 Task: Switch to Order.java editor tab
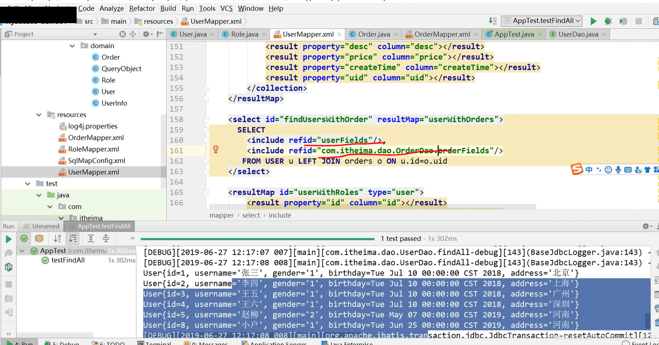[x=374, y=34]
